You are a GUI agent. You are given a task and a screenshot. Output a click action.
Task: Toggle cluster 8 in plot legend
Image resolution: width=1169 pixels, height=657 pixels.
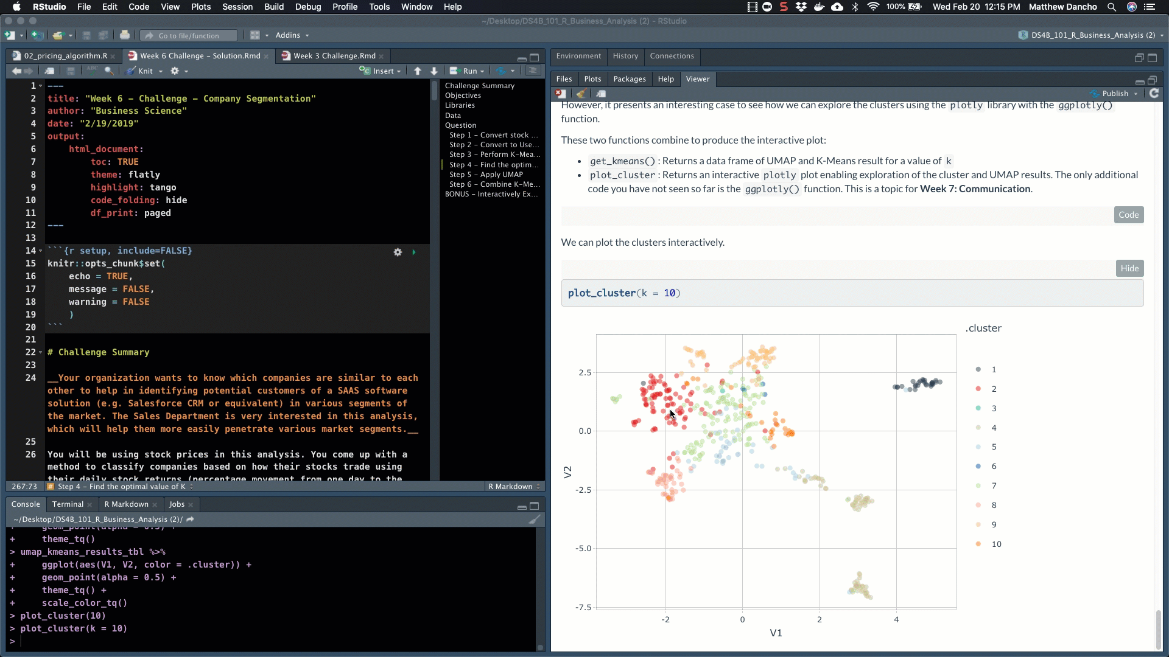(x=986, y=506)
